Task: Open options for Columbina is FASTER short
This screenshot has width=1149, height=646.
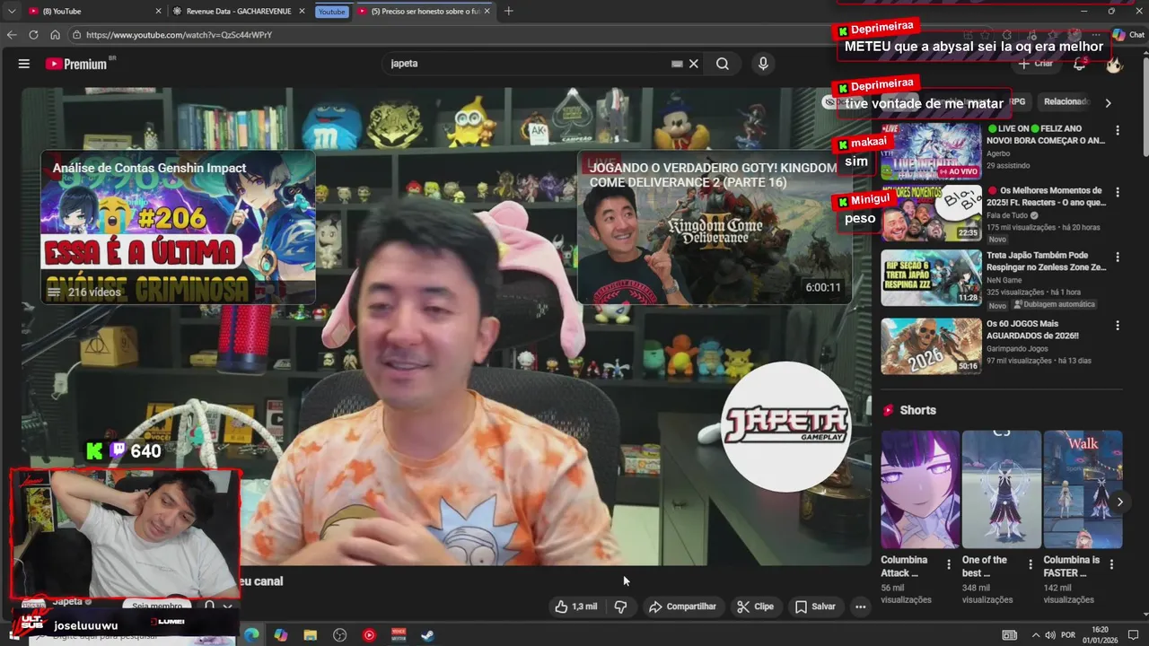Action: (1111, 564)
